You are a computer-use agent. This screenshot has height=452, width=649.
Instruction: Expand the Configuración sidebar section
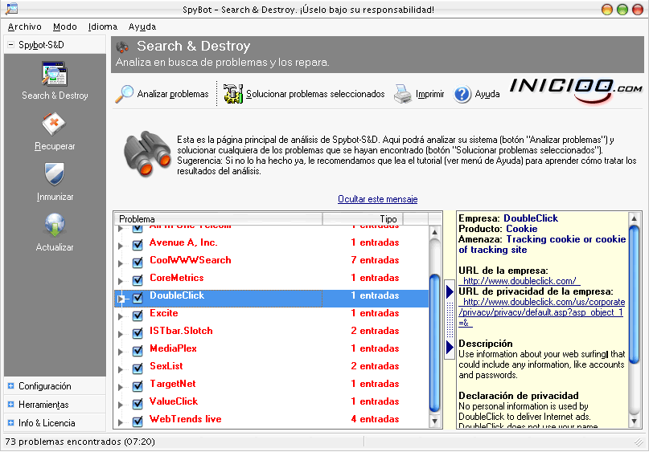coord(10,386)
